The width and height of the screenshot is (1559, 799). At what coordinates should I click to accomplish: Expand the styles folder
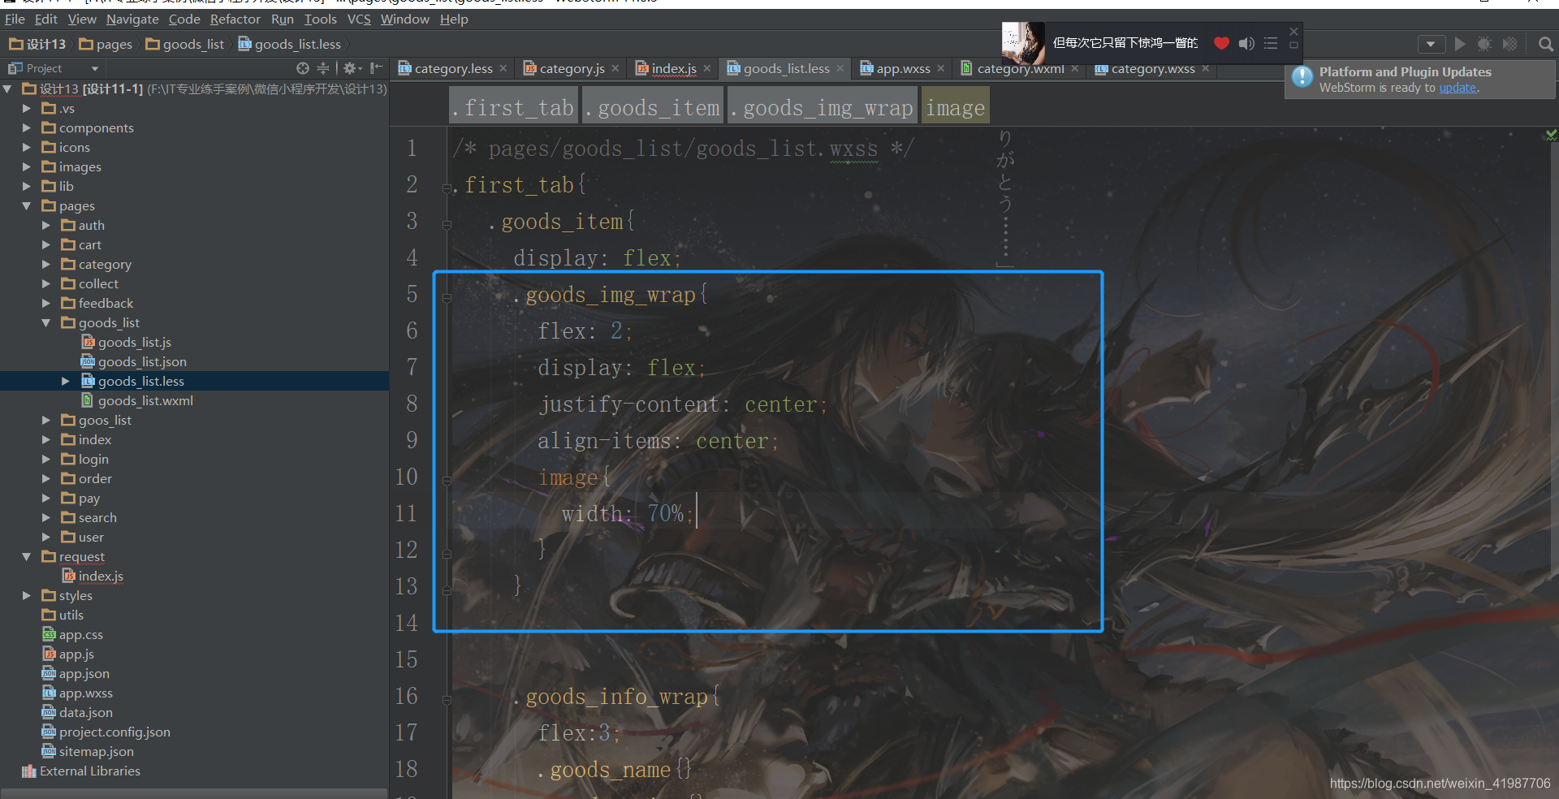27,595
